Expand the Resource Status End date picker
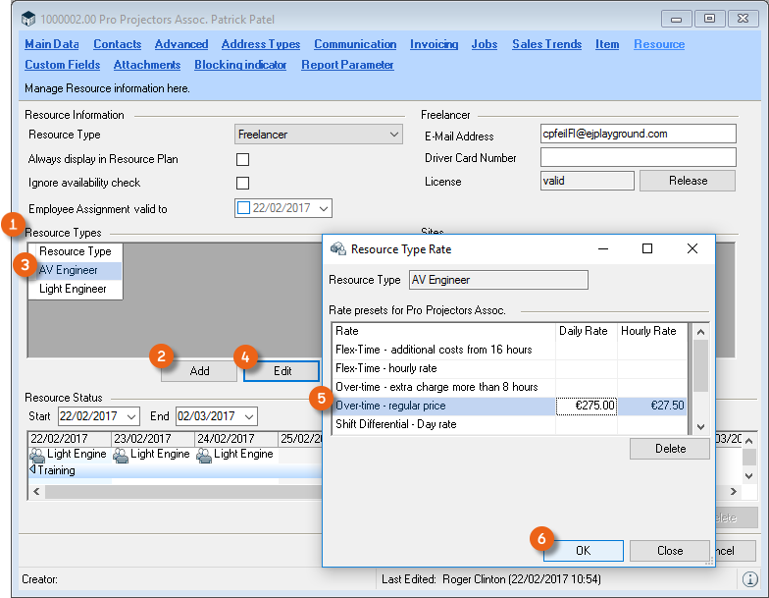The width and height of the screenshot is (769, 598). click(248, 416)
